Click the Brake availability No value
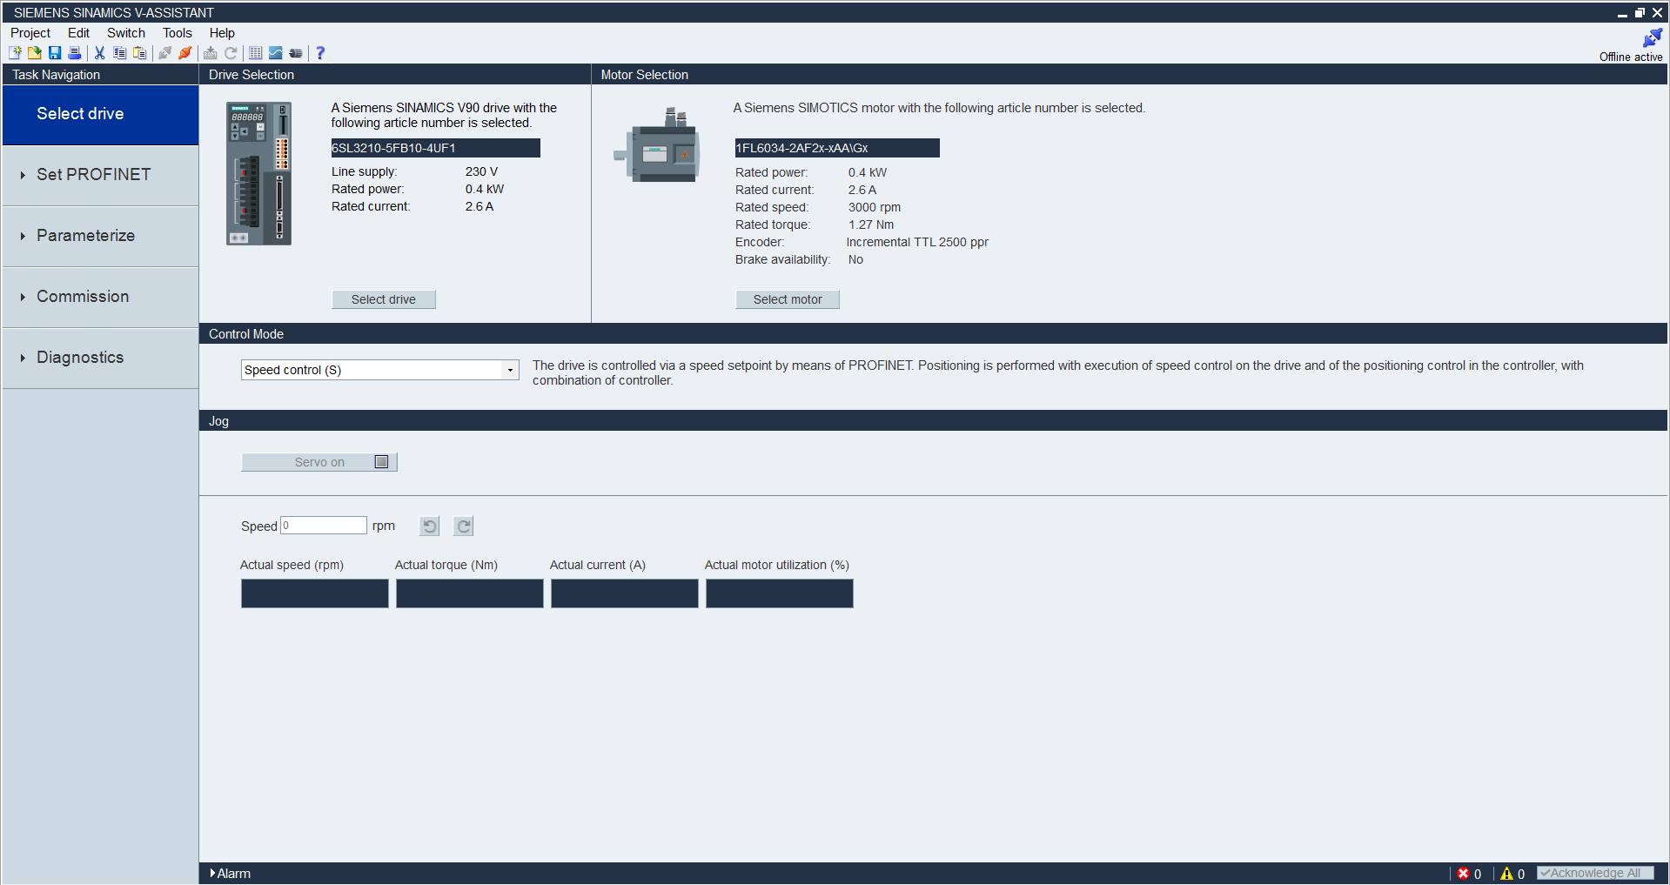 pos(855,259)
